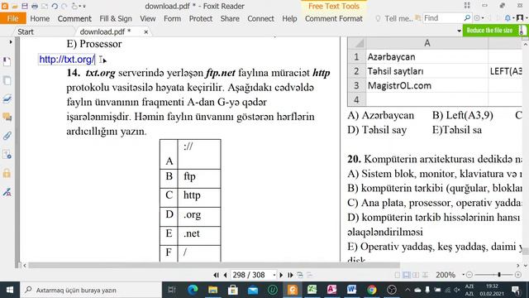
Task: Click the horizontal scrollbar of the document
Action: coord(214,265)
